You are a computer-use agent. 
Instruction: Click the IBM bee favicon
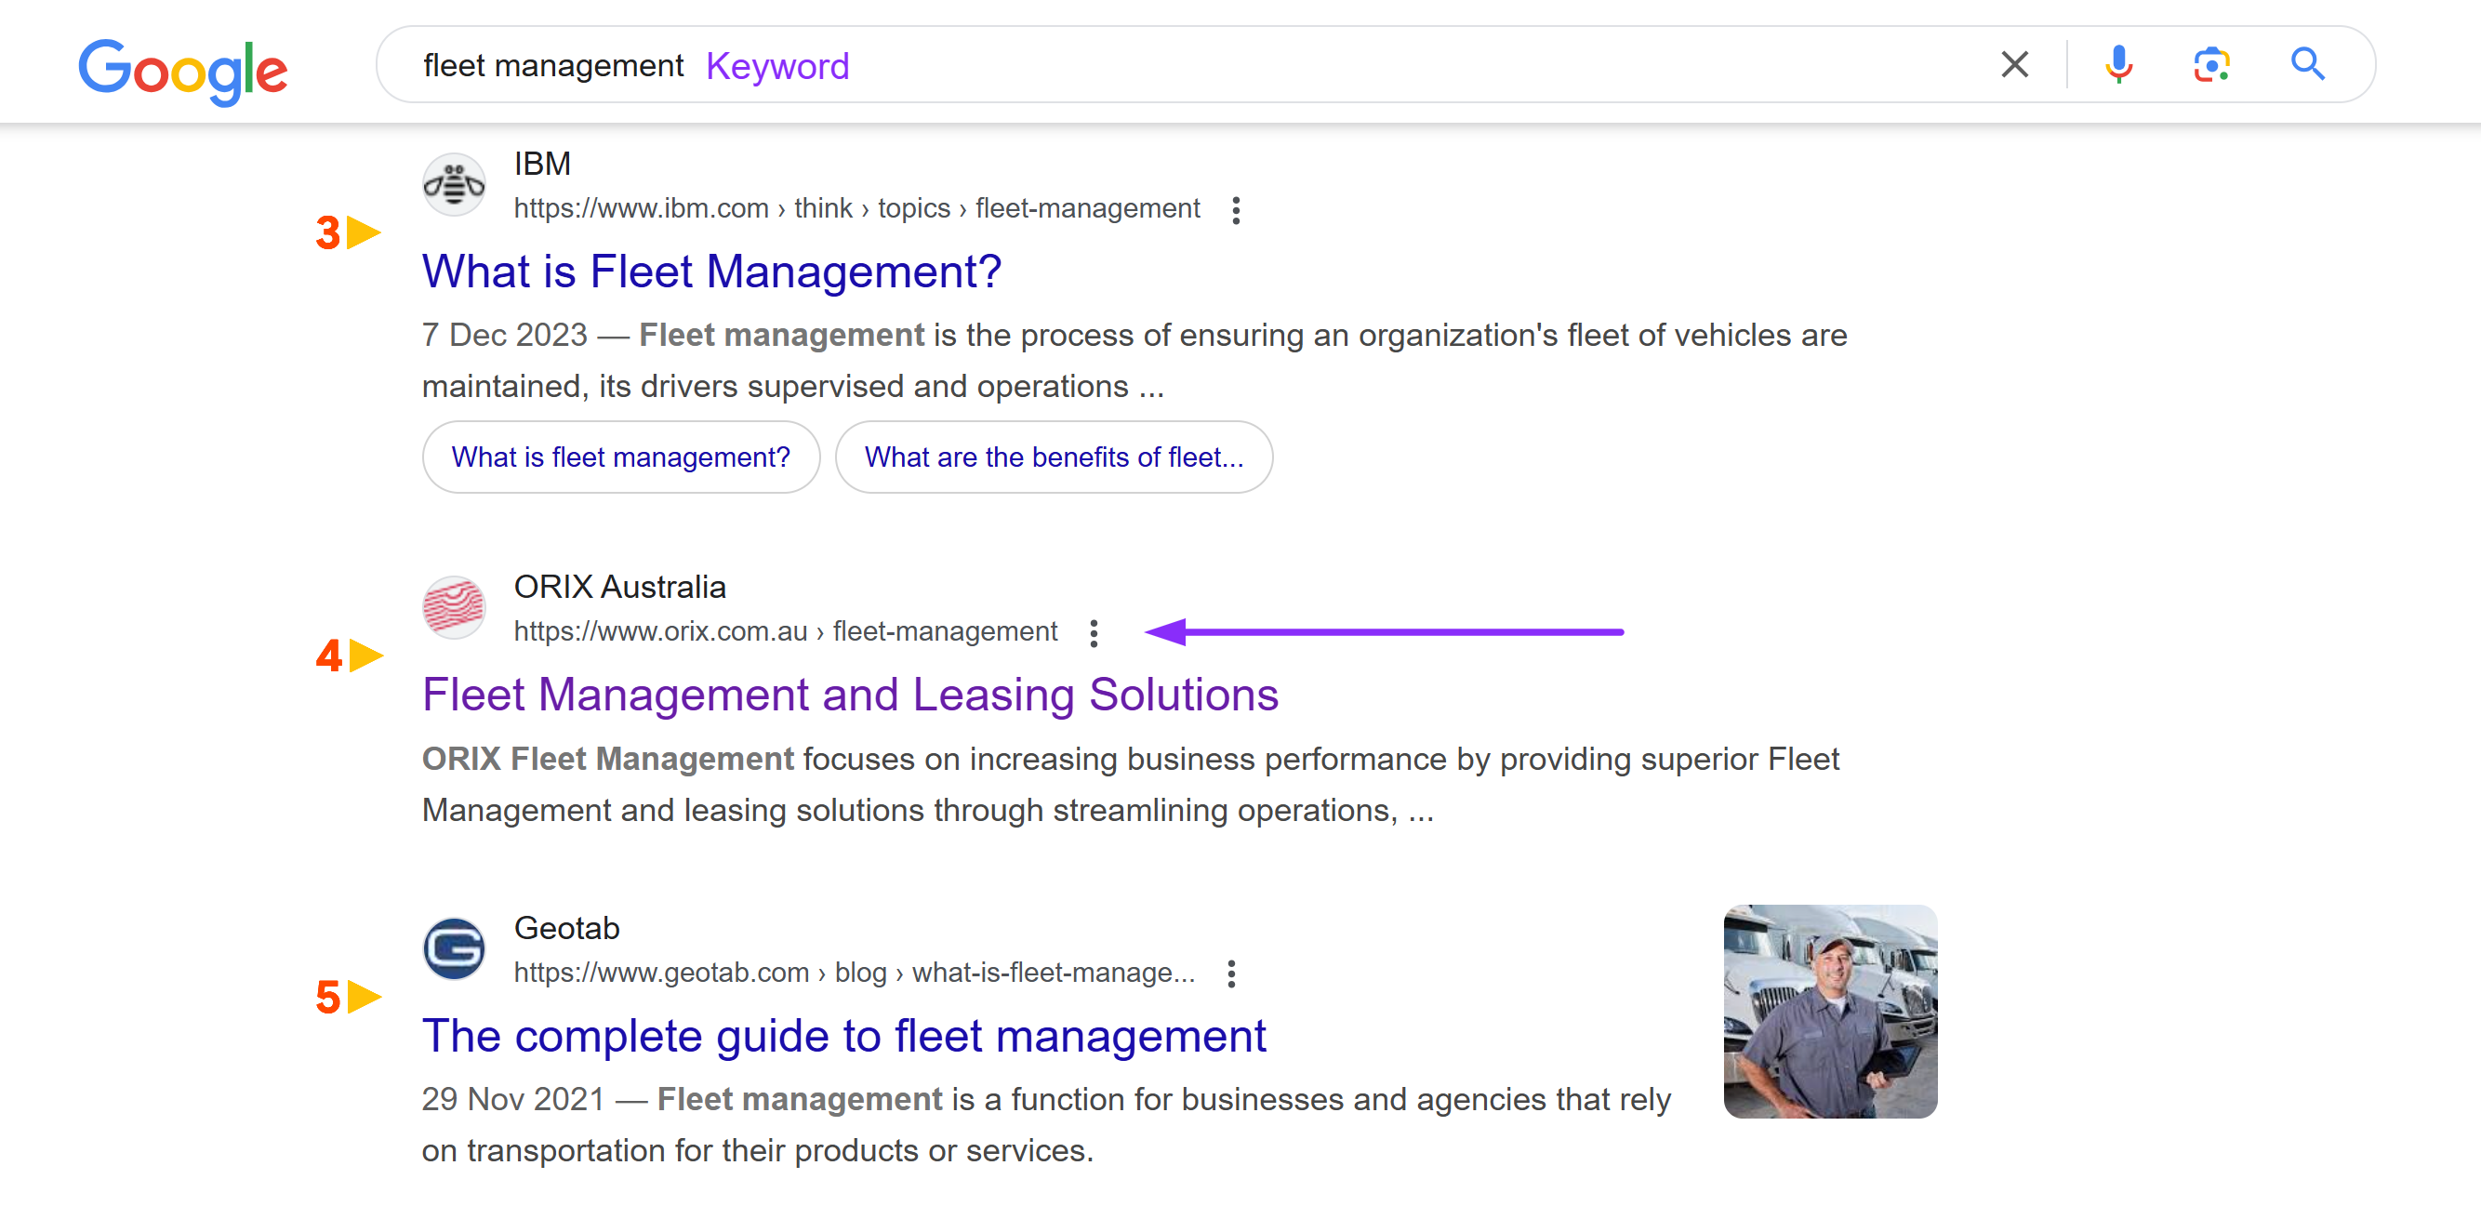tap(454, 184)
